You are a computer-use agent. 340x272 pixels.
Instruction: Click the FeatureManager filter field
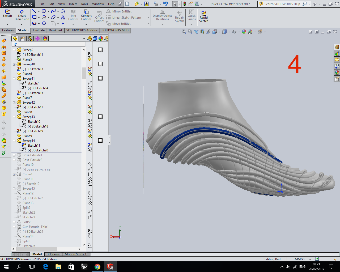(x=49, y=44)
